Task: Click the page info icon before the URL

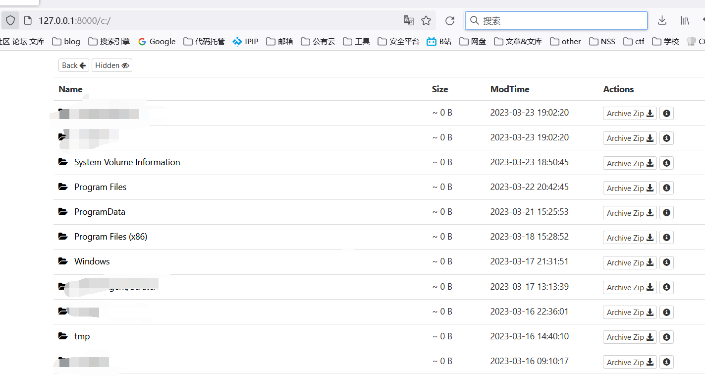Action: coord(28,20)
